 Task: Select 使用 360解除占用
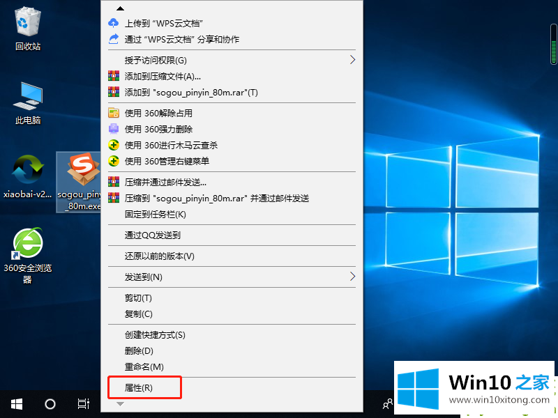click(x=232, y=113)
